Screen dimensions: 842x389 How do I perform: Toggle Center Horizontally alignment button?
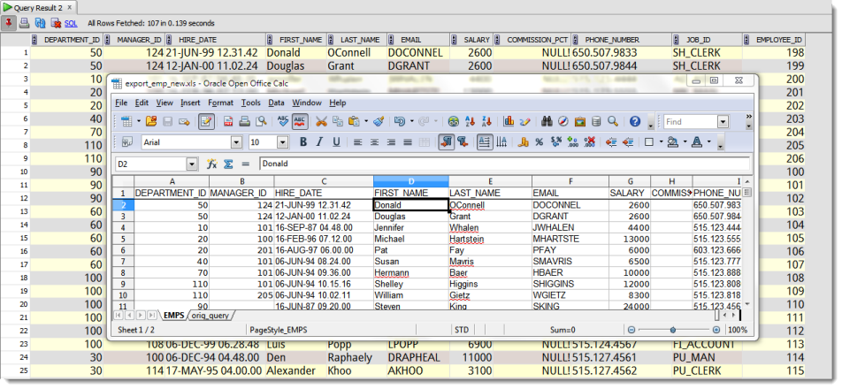(374, 142)
